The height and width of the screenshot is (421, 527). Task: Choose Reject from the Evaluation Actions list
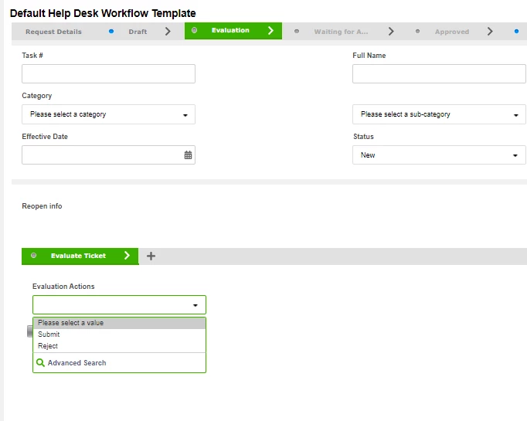click(48, 346)
